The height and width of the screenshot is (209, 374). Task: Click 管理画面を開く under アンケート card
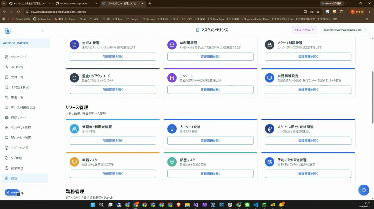(210, 90)
